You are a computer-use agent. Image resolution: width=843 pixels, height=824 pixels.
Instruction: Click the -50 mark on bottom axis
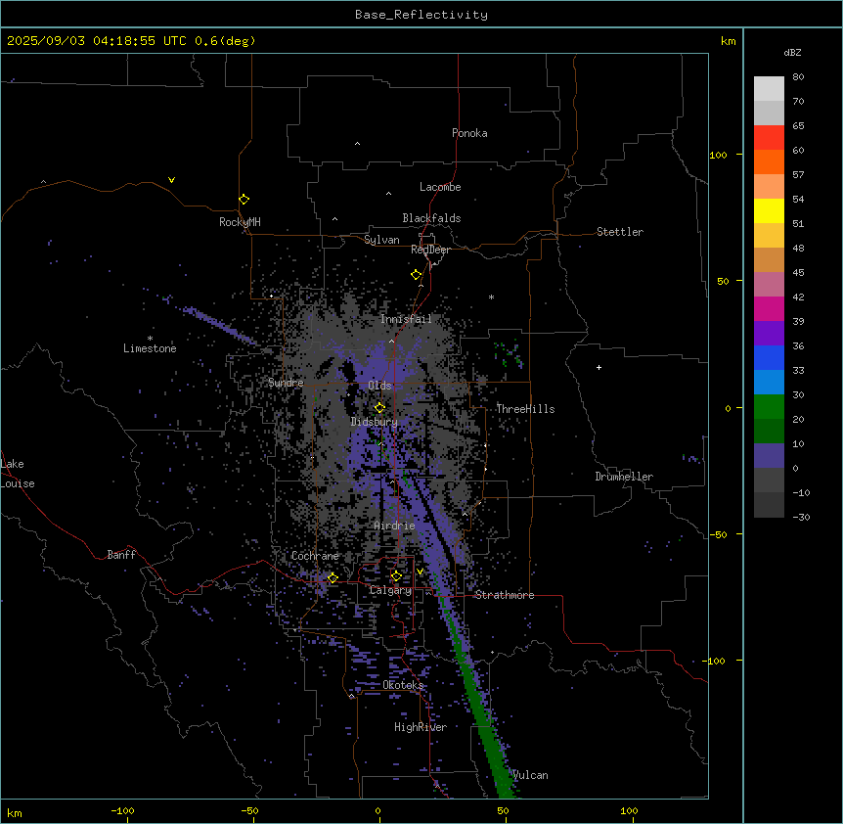tap(249, 810)
